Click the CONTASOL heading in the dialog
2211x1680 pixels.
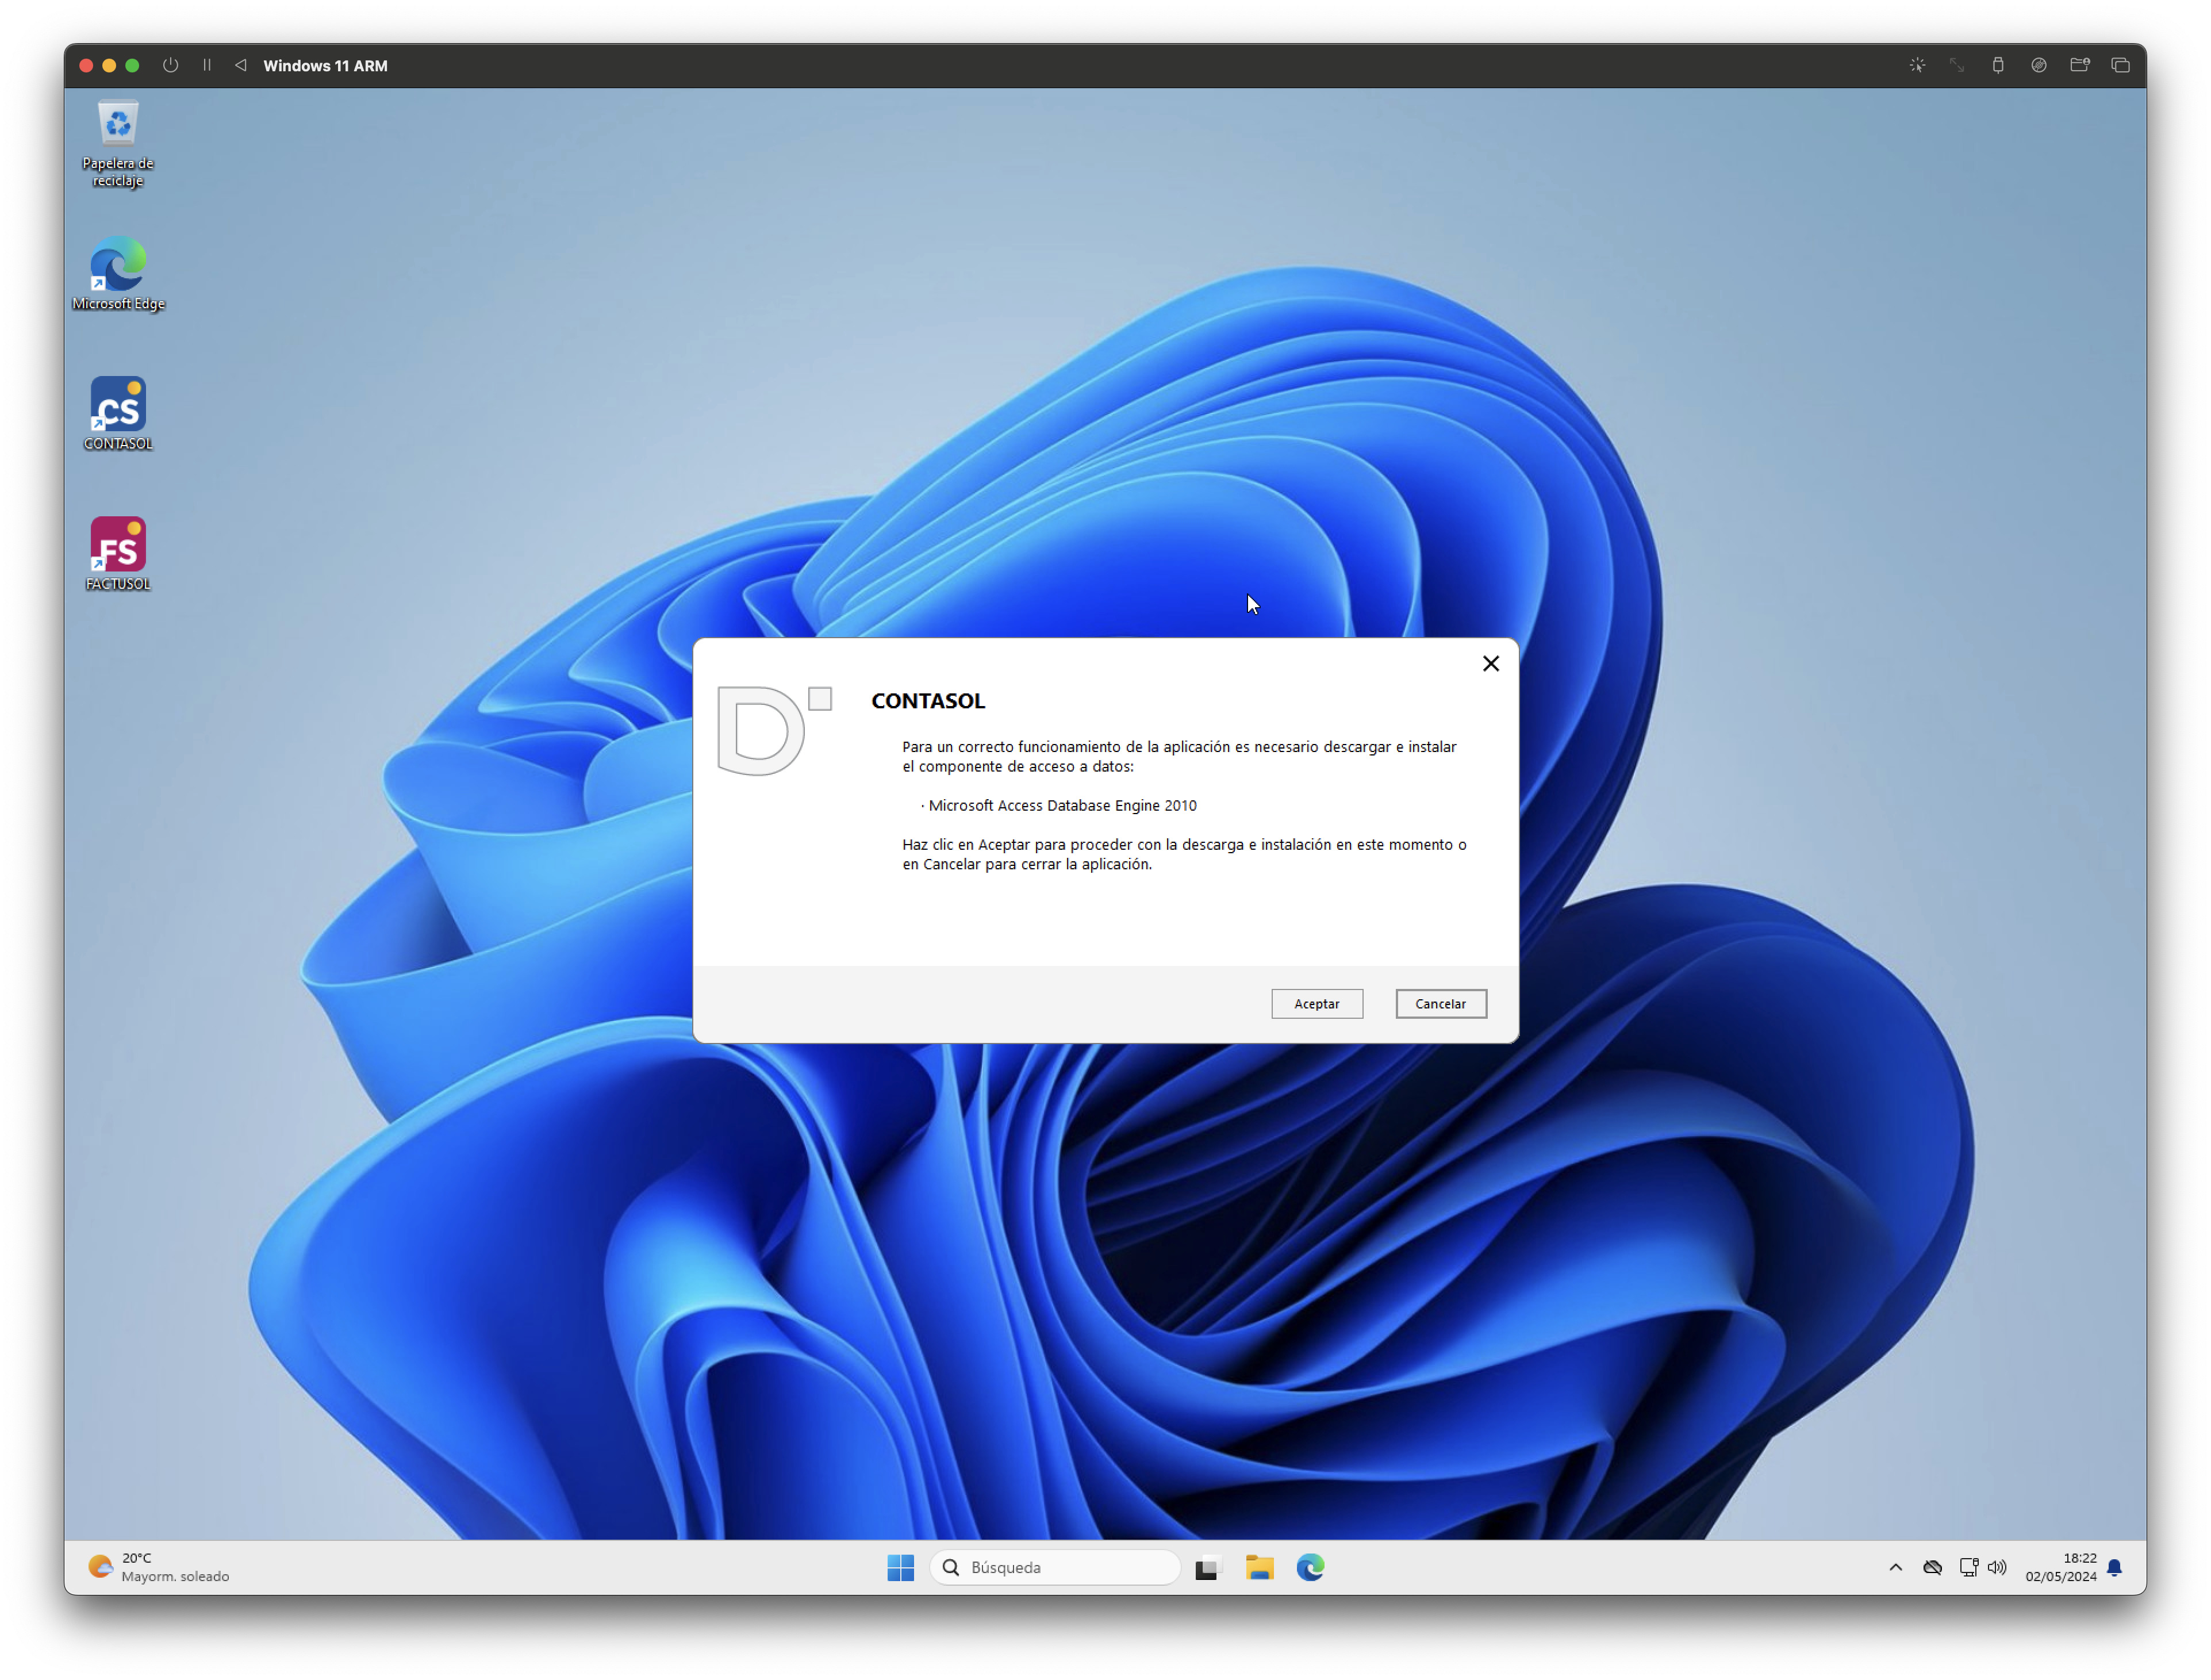pyautogui.click(x=928, y=701)
